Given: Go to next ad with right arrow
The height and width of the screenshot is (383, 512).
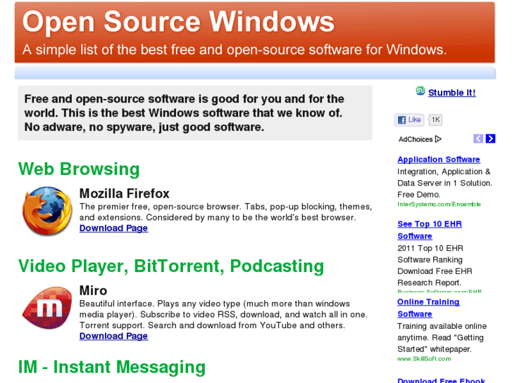Looking at the screenshot, I should pos(490,138).
